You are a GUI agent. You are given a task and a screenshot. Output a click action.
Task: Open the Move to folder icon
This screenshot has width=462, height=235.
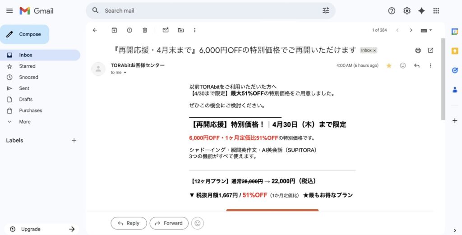[x=181, y=30]
